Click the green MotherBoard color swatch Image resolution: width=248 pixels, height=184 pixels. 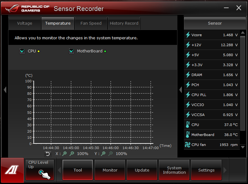pyautogui.click(x=105, y=51)
